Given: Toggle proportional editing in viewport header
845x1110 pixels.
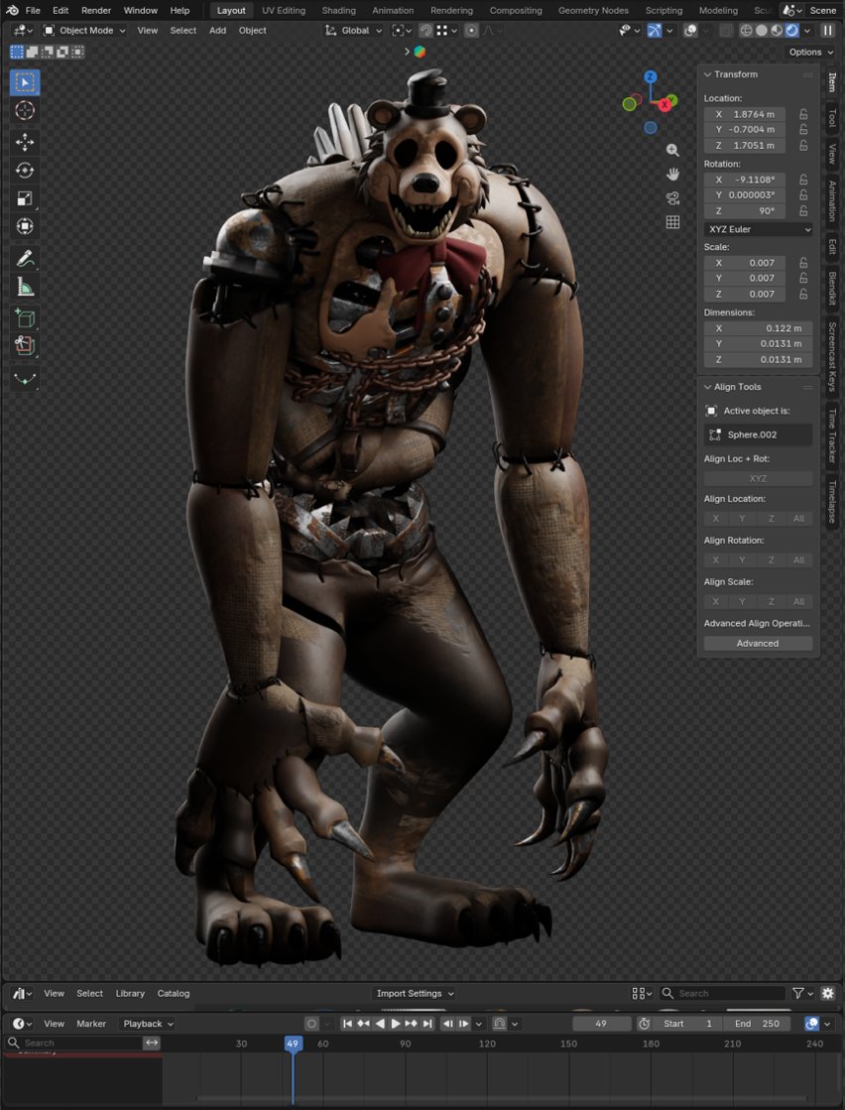Looking at the screenshot, I should (x=471, y=31).
